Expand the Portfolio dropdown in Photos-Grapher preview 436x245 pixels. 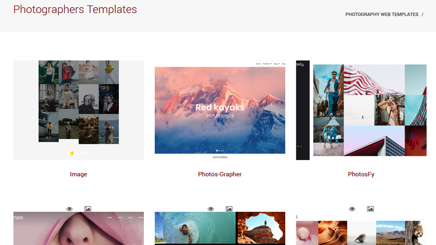(x=267, y=64)
